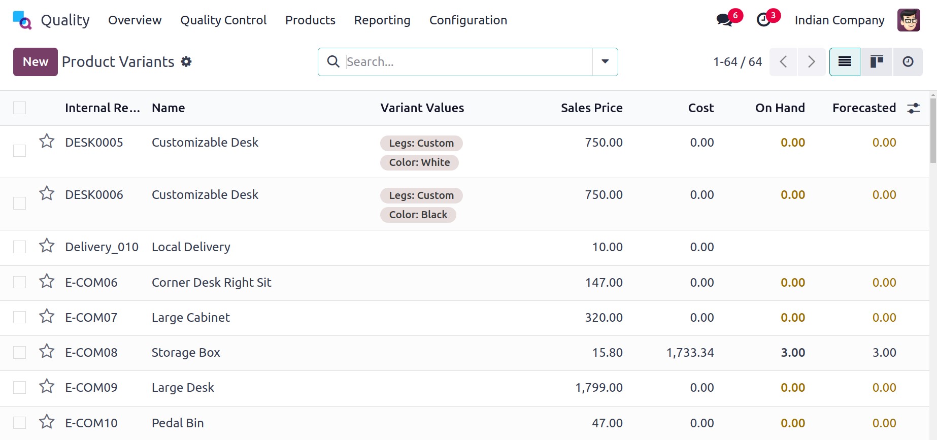Screen dimensions: 937x440
Task: Open the discuss messages icon
Action: (x=724, y=20)
